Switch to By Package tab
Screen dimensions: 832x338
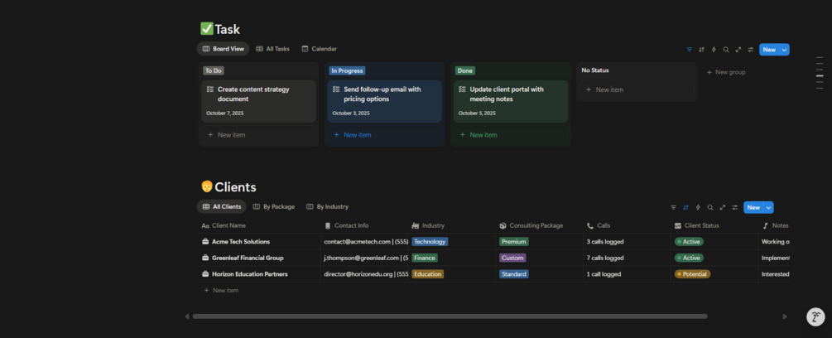coord(274,206)
